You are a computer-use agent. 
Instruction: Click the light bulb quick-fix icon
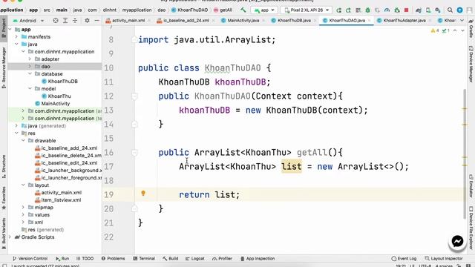[143, 193]
